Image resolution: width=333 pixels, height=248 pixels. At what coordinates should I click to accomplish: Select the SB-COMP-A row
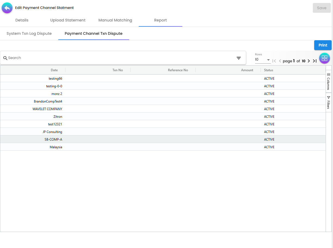click(x=163, y=139)
